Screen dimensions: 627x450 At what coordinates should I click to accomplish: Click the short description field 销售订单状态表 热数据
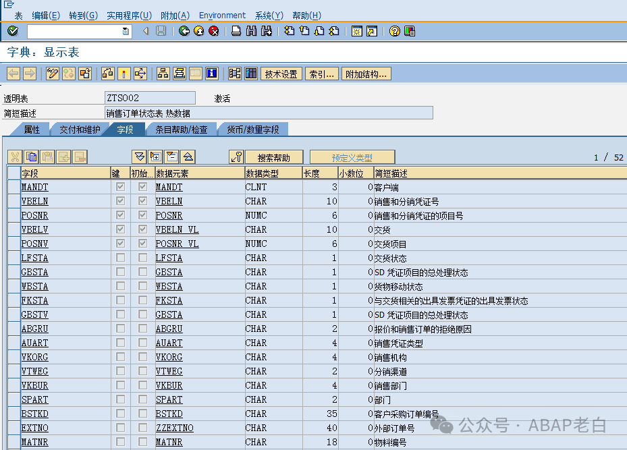click(x=269, y=113)
